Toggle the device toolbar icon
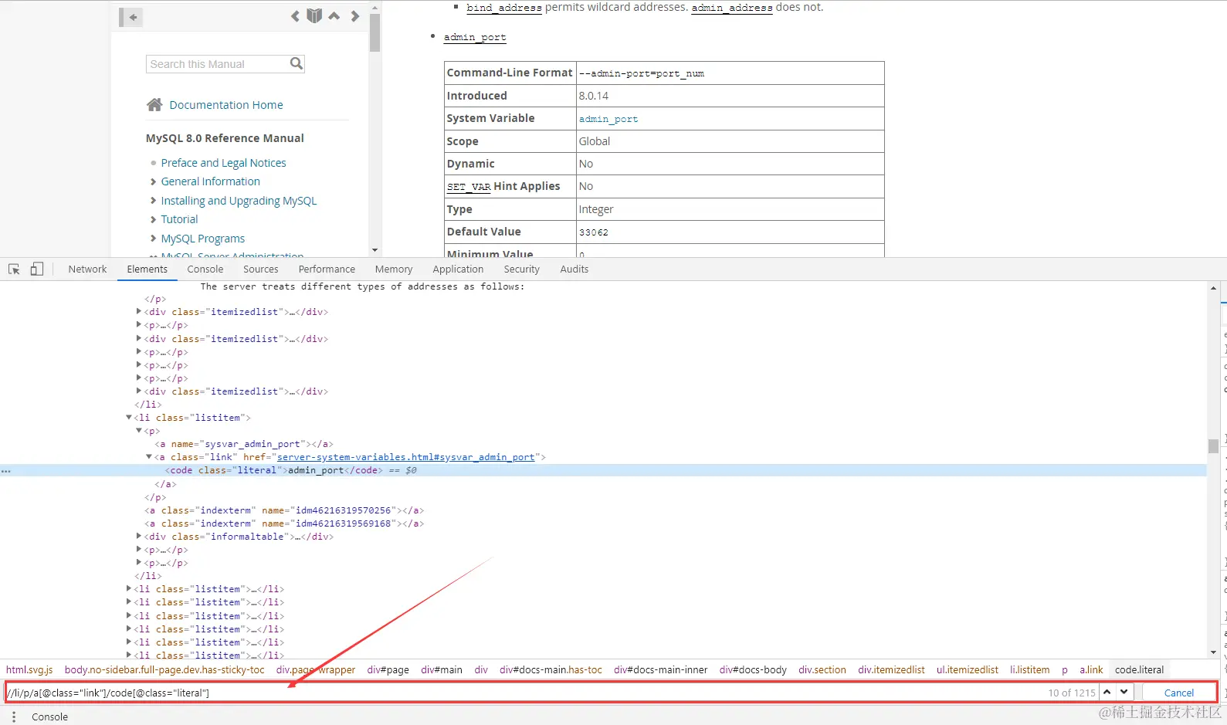 point(36,269)
